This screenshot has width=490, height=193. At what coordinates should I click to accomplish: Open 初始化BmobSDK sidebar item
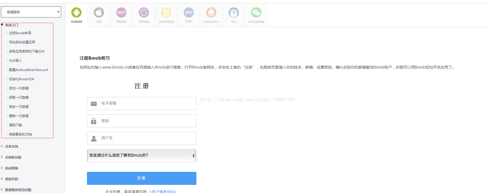pyautogui.click(x=22, y=79)
